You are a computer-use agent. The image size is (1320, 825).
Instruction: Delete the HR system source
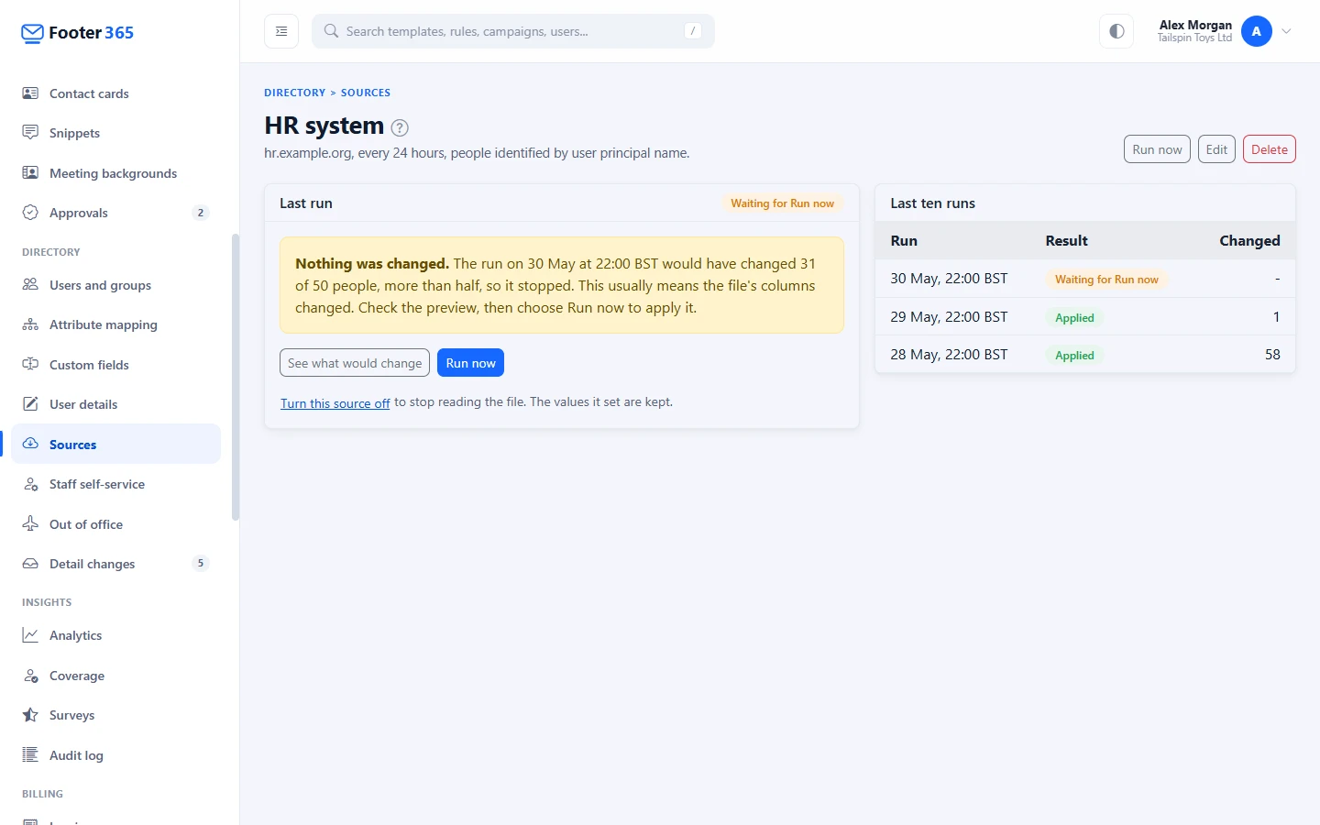pos(1270,149)
